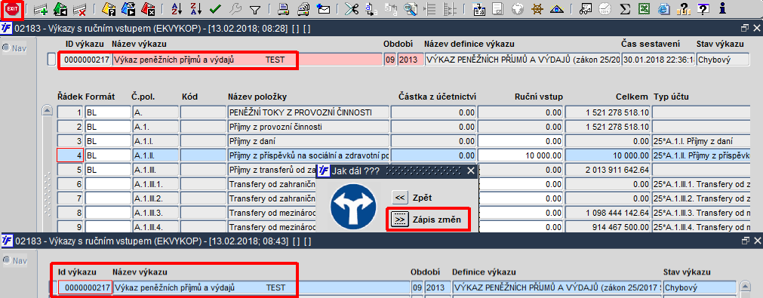The width and height of the screenshot is (763, 298).
Task: Select the 'Příjmy z daní' item name
Action: [x=309, y=142]
